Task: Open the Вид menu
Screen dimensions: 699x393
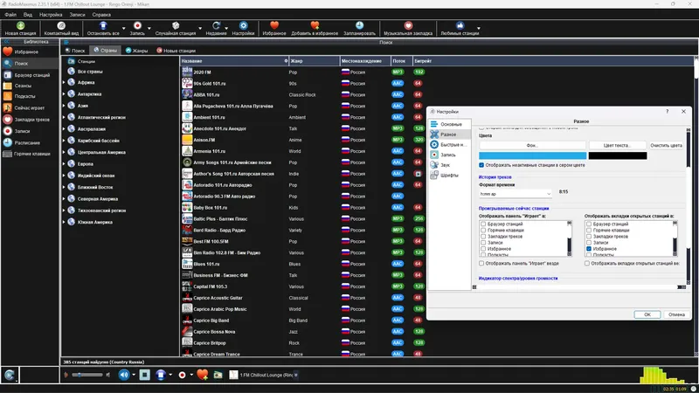Action: pyautogui.click(x=28, y=15)
